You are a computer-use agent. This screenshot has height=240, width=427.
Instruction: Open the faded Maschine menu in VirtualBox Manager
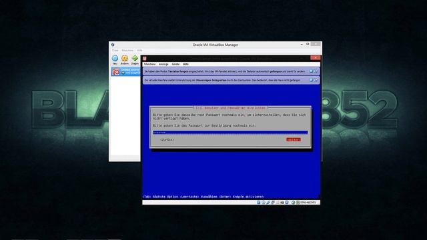[127, 51]
